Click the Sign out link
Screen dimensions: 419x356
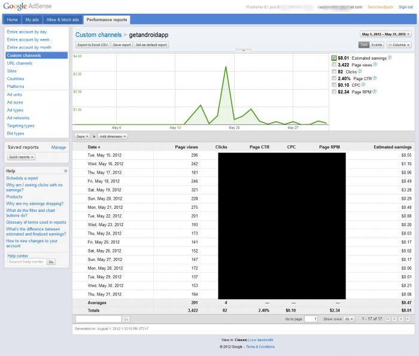pos(406,7)
